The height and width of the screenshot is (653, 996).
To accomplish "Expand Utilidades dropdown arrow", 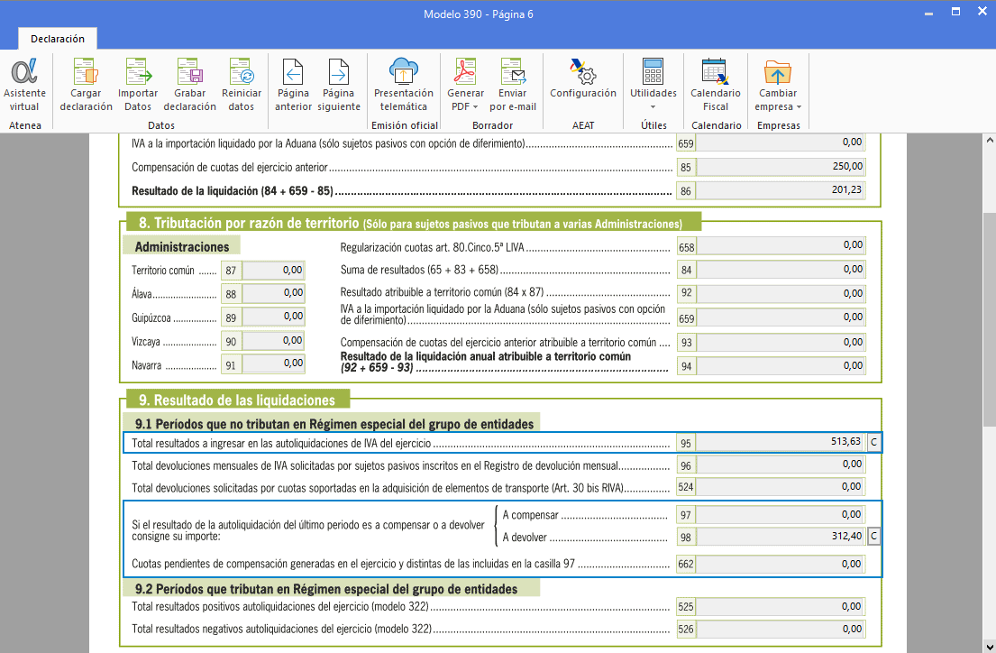I will pos(653,106).
